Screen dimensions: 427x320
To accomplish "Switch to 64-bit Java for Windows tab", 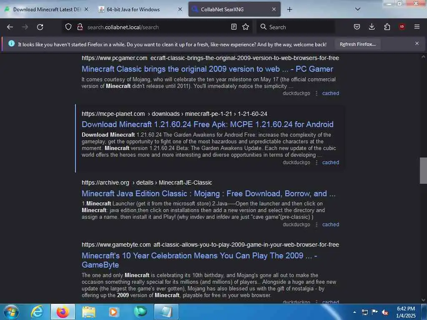I will coord(140,9).
